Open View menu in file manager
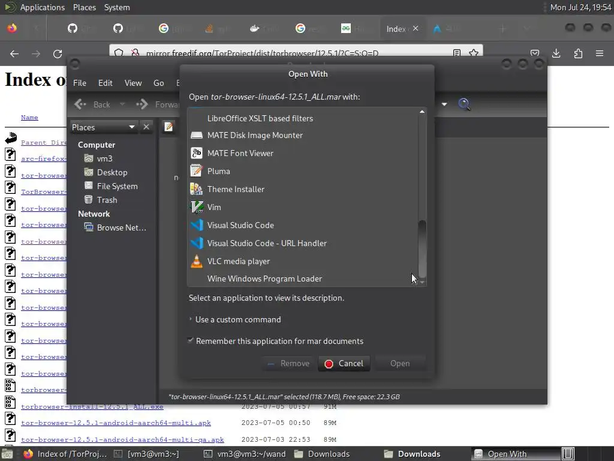Screen dimensions: 614x461 [133, 83]
